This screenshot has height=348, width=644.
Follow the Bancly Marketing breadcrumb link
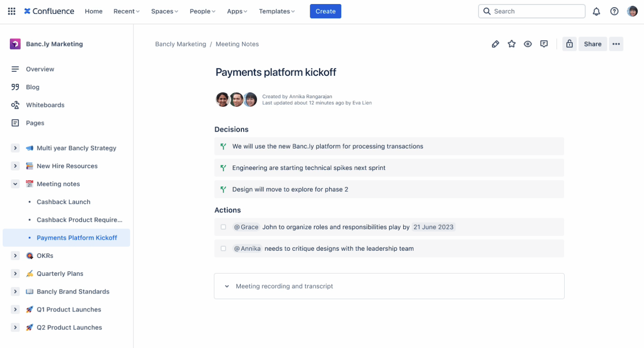coord(180,44)
